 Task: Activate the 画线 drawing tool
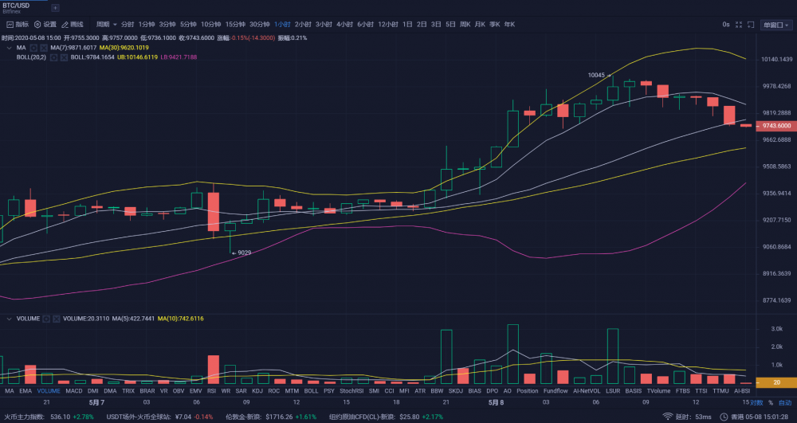(x=72, y=25)
